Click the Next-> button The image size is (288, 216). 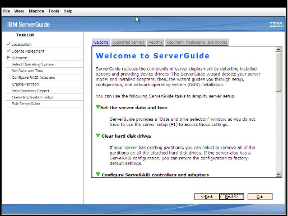[x=231, y=196]
